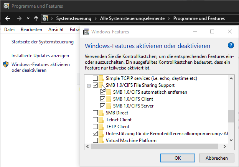Click folder icon of SMB 1.0/CIFS automatisch entfernen
The width and height of the screenshot is (239, 167).
(x=108, y=92)
